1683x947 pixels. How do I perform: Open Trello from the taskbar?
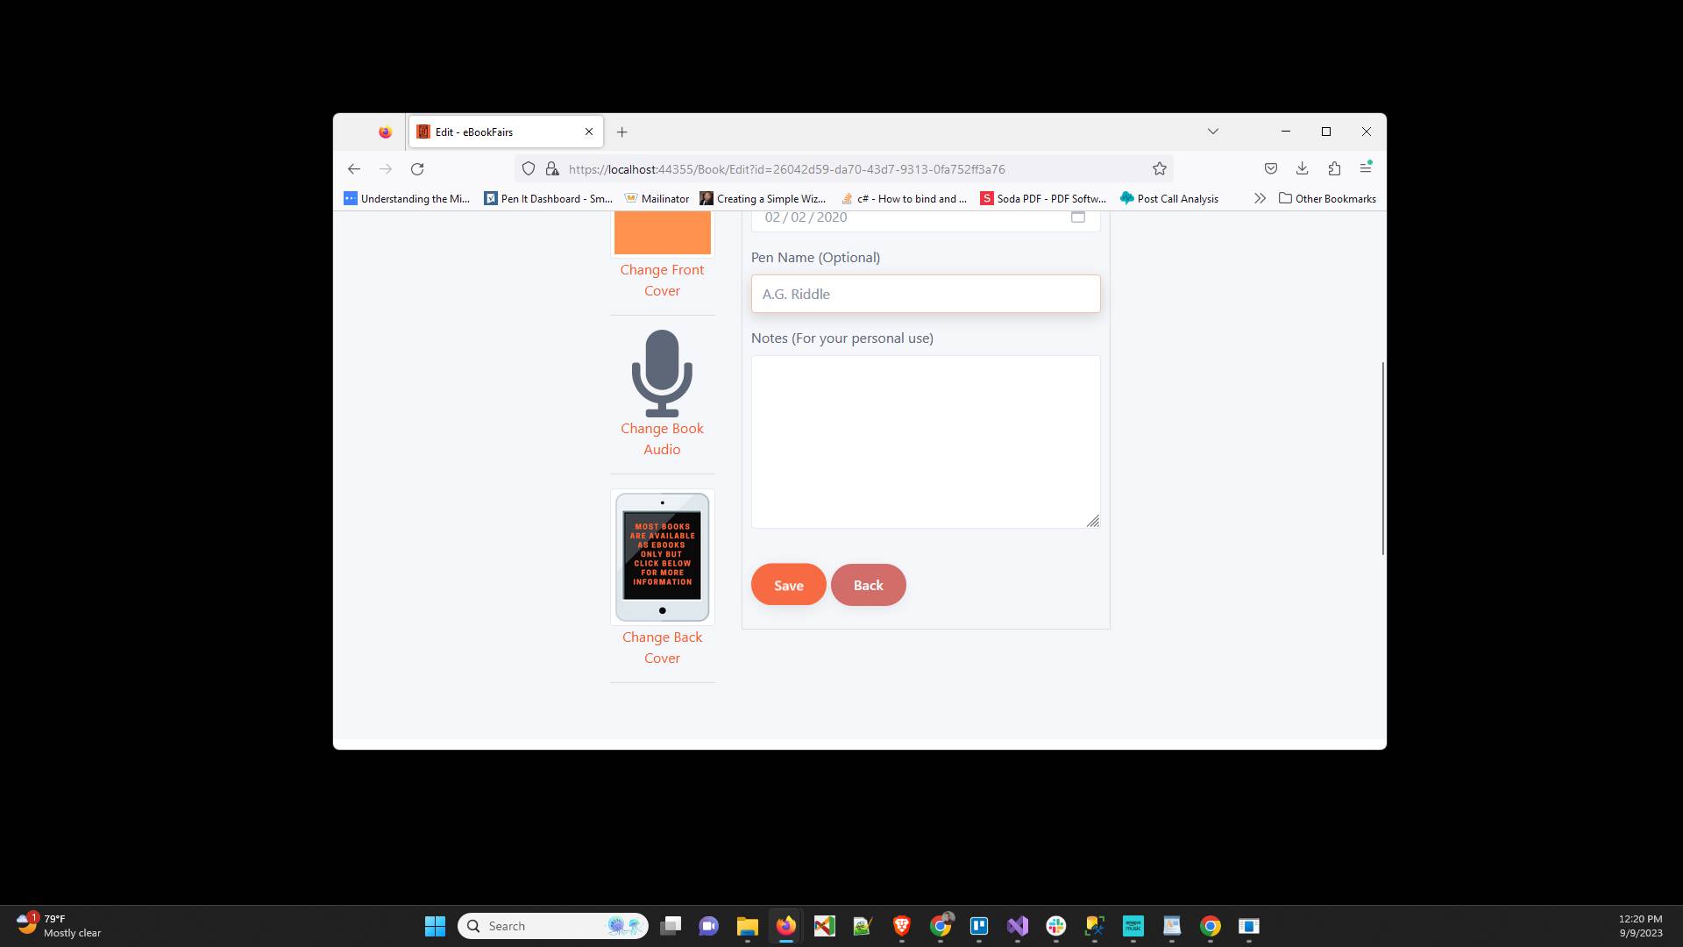coord(979,926)
